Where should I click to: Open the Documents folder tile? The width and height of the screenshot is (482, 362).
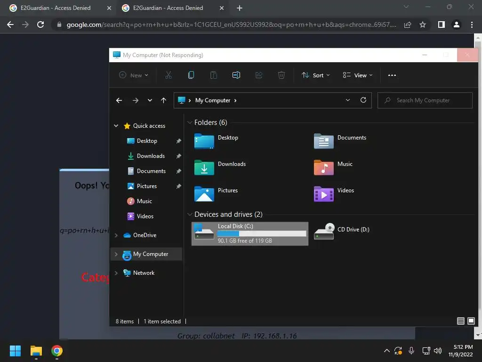tap(340, 141)
